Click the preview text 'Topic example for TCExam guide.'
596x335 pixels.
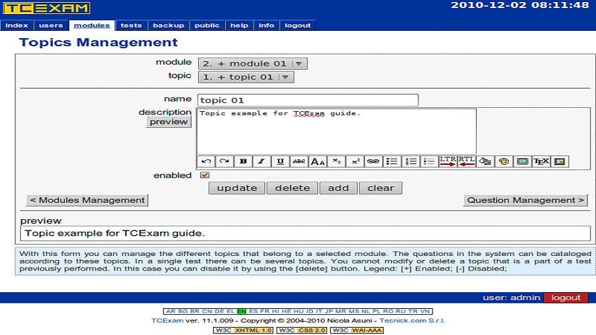click(115, 233)
